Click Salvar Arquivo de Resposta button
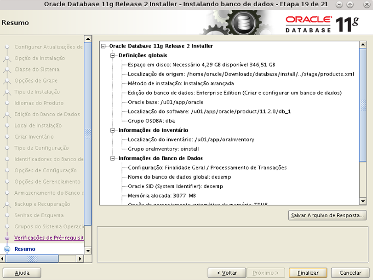Image resolution: width=373 pixels, height=280 pixels. 327,215
